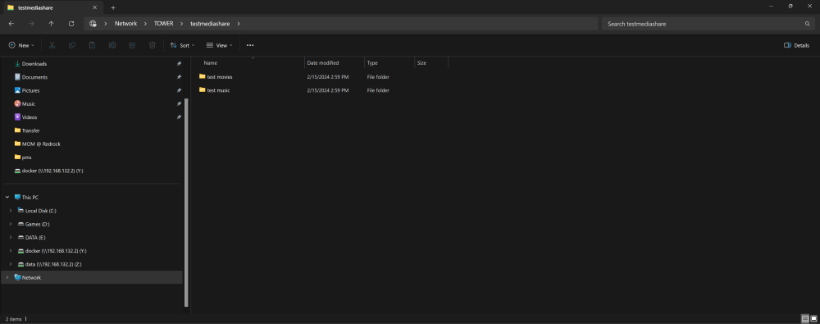Open the See more ellipsis menu
Screen dimensions: 820x324
tap(250, 46)
